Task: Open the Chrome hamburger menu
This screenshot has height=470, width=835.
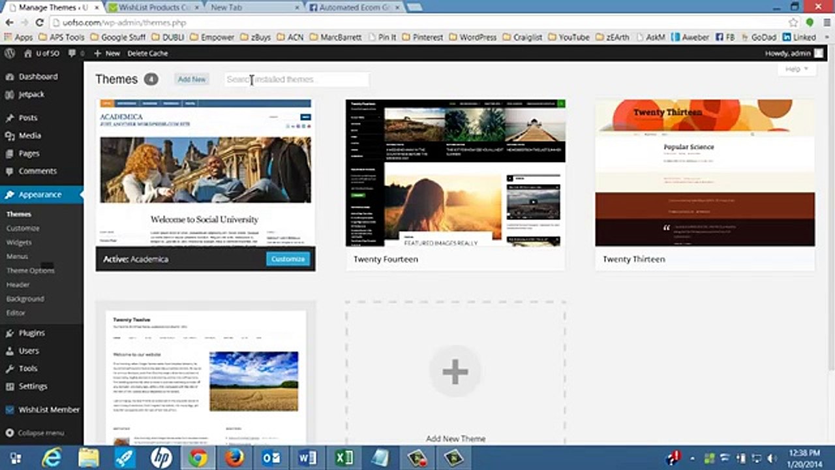Action: pyautogui.click(x=825, y=22)
